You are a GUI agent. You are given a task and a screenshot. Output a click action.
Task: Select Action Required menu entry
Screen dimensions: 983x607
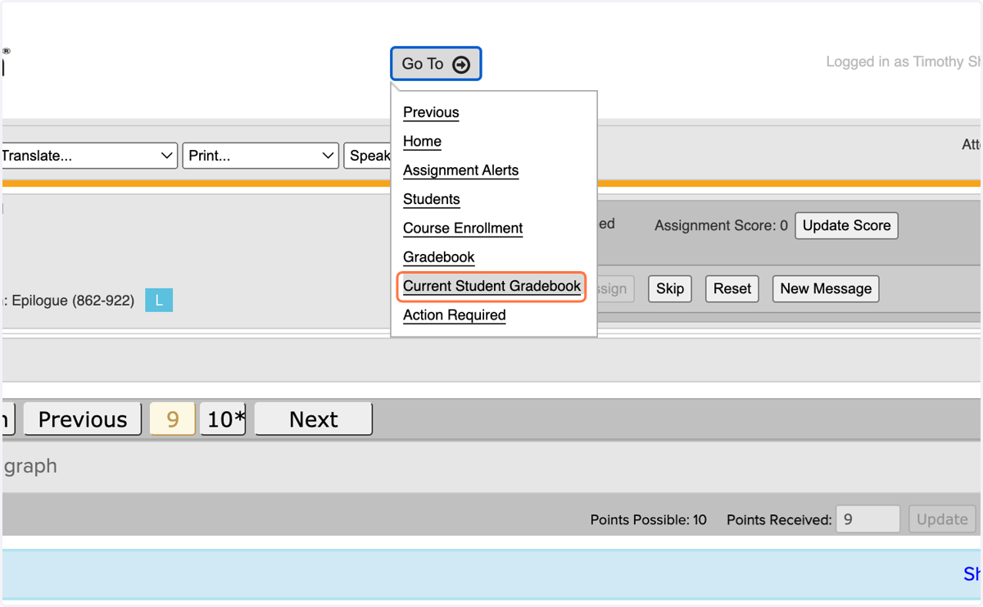click(454, 315)
